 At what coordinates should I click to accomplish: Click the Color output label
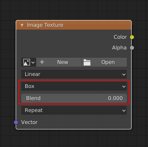120,37
